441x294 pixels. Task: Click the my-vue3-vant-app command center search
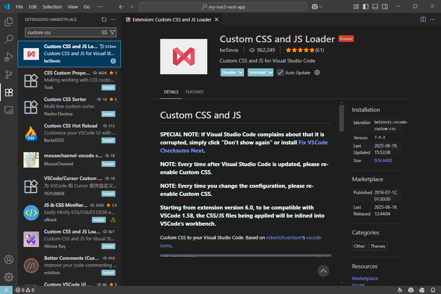click(x=223, y=7)
